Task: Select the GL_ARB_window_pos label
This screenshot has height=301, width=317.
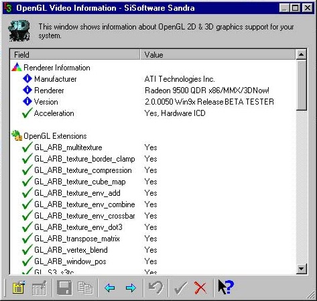Action: pyautogui.click(x=70, y=261)
